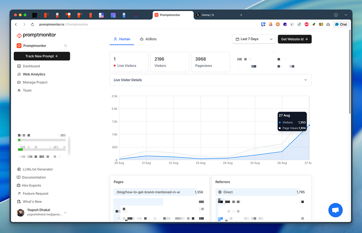Click the Documentation book icon
The image size is (362, 233).
(x=18, y=177)
